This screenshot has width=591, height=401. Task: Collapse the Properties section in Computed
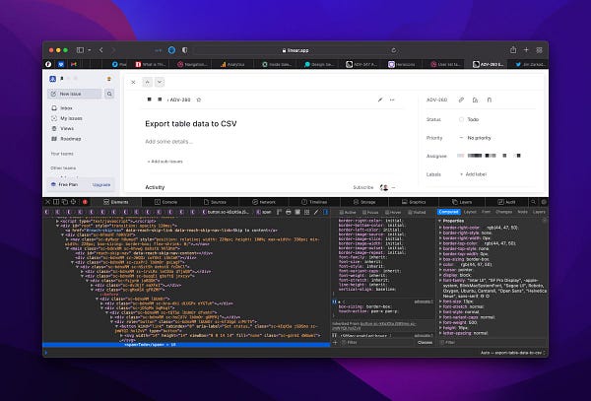(440, 221)
